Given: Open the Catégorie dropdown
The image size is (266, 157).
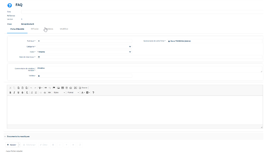Looking at the screenshot, I should coord(130,47).
